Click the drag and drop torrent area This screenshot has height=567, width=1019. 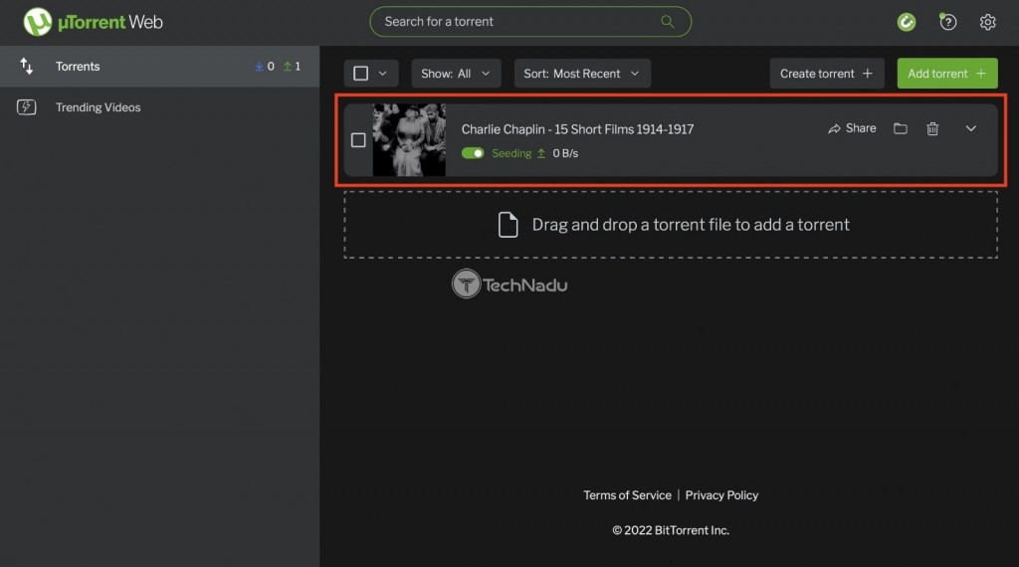pyautogui.click(x=670, y=225)
